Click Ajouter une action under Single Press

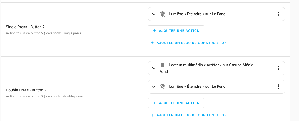[x=176, y=31]
